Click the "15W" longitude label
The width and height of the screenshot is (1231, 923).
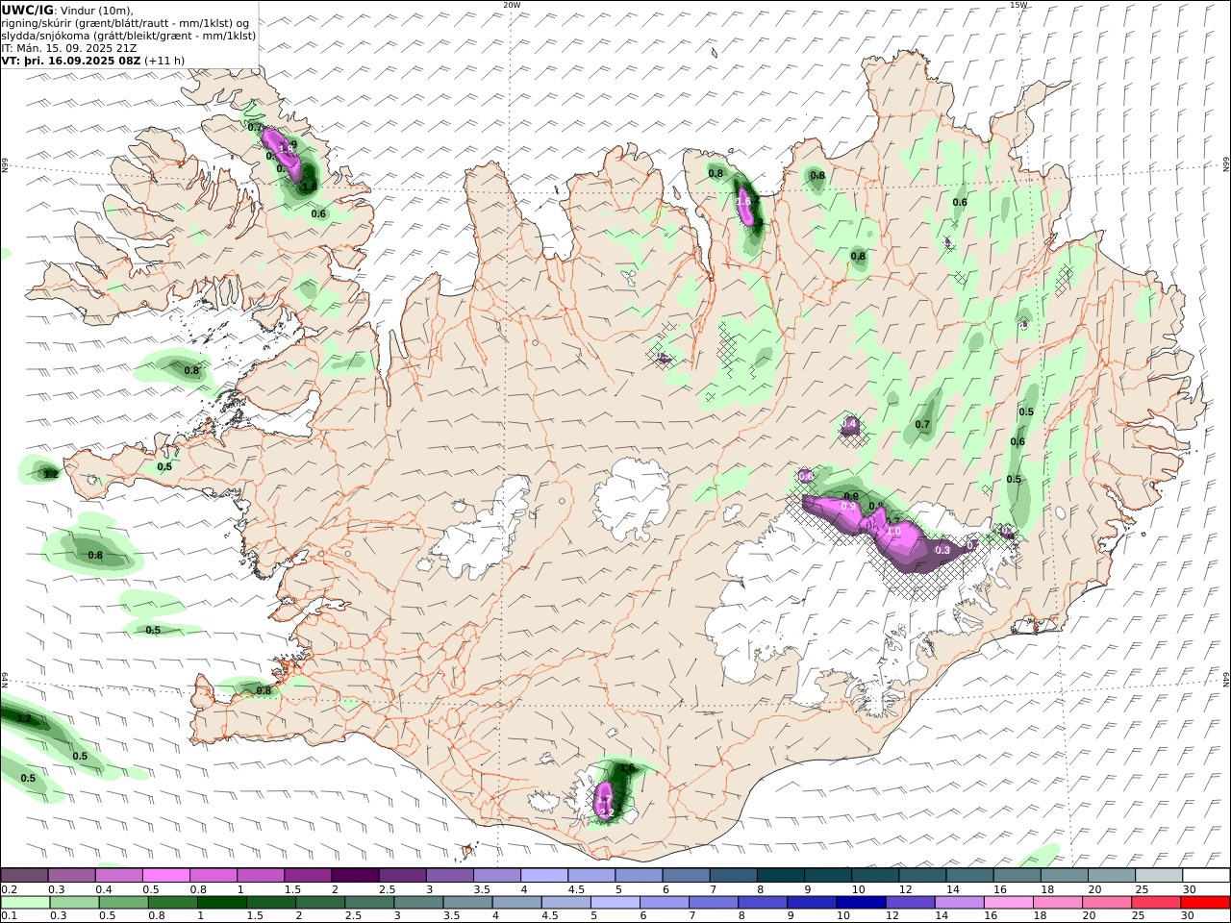point(1018,5)
